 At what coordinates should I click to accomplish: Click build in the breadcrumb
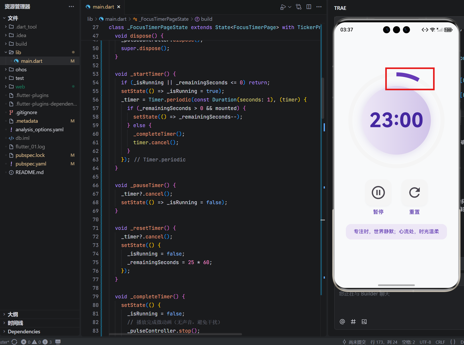click(x=207, y=19)
